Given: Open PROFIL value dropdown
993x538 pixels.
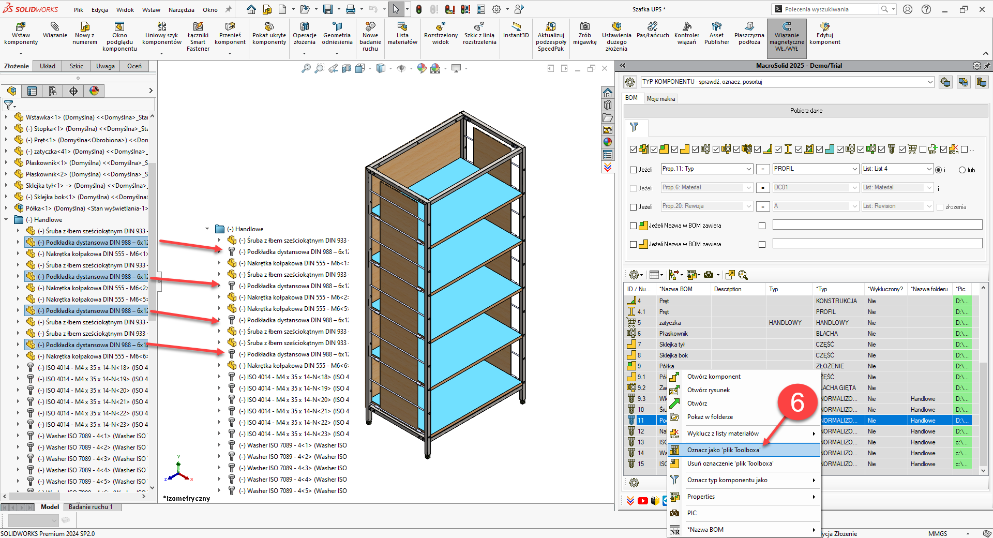Looking at the screenshot, I should (855, 169).
